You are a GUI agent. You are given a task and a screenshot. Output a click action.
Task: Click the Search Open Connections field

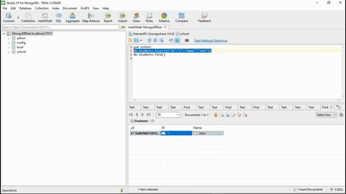click(x=60, y=27)
